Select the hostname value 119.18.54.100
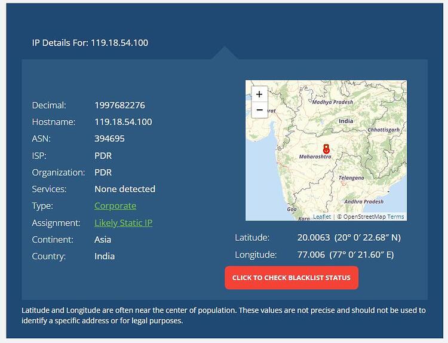Screen dimensions: 448x343 pos(123,122)
